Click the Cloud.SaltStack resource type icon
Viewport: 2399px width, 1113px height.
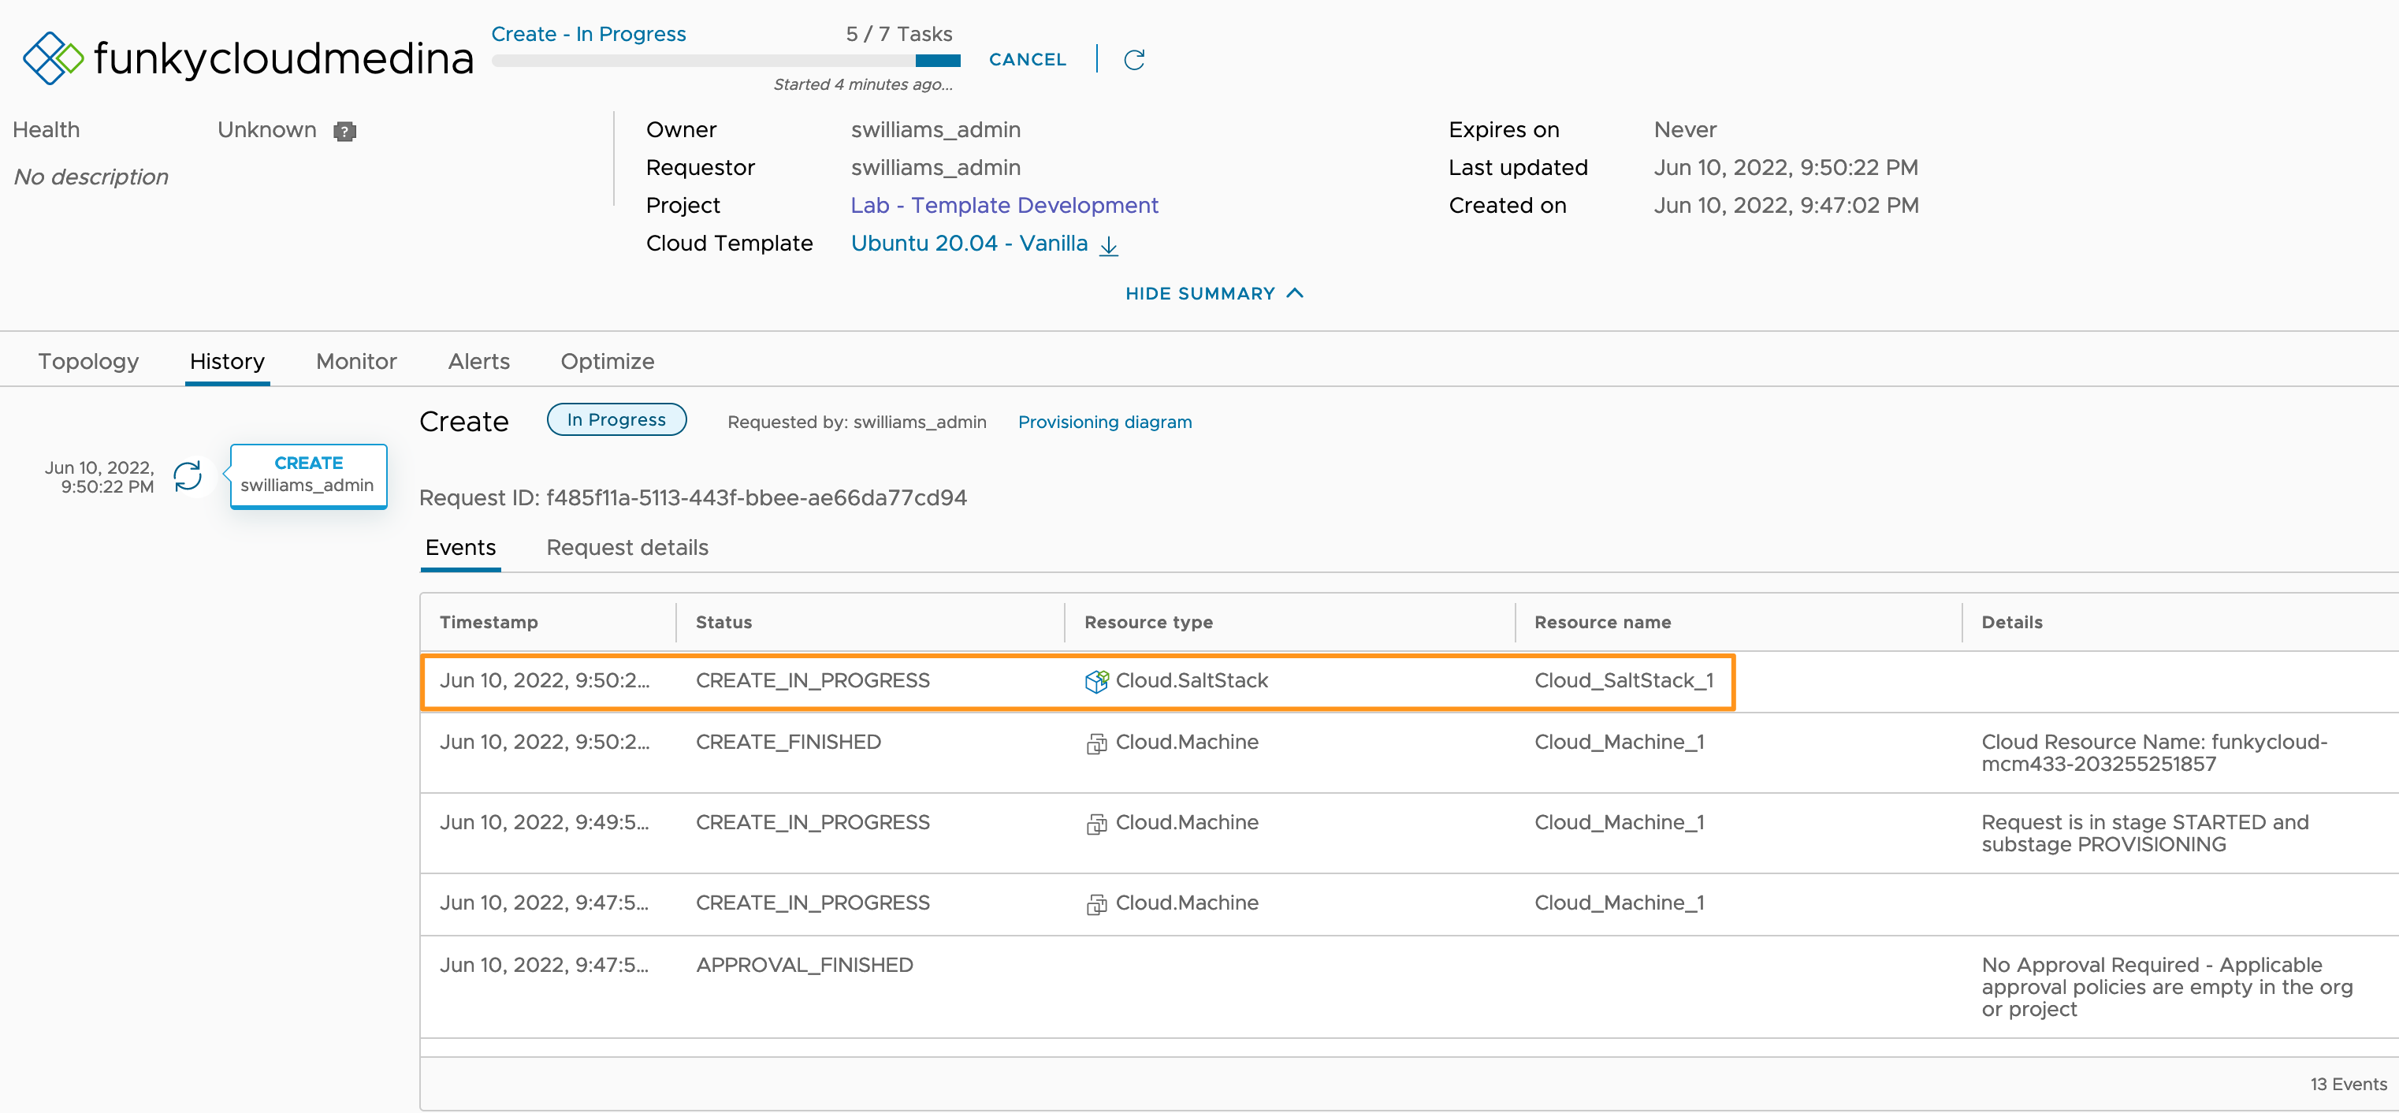(1096, 682)
